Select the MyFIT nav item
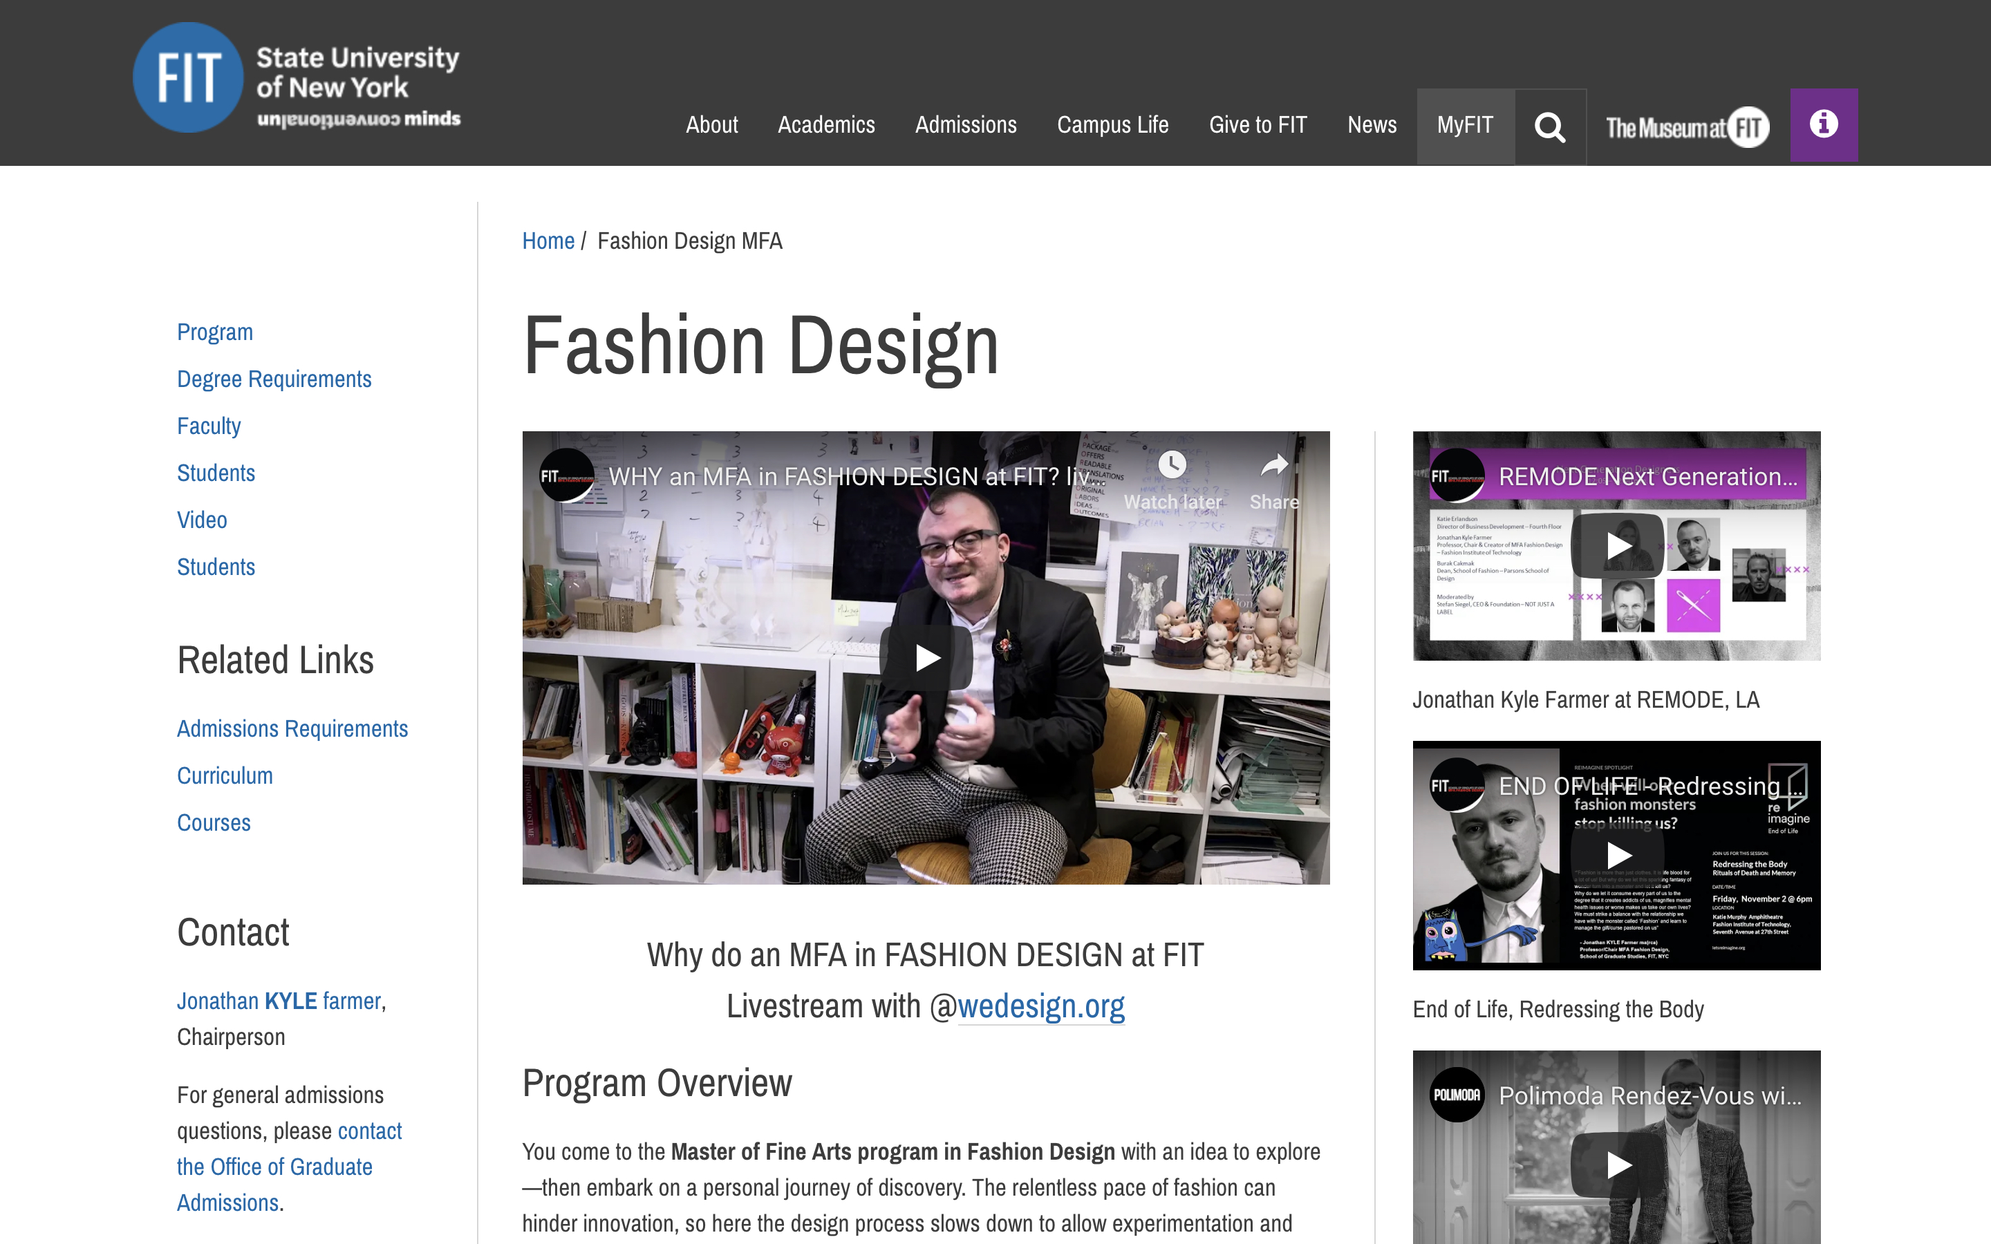 point(1464,125)
